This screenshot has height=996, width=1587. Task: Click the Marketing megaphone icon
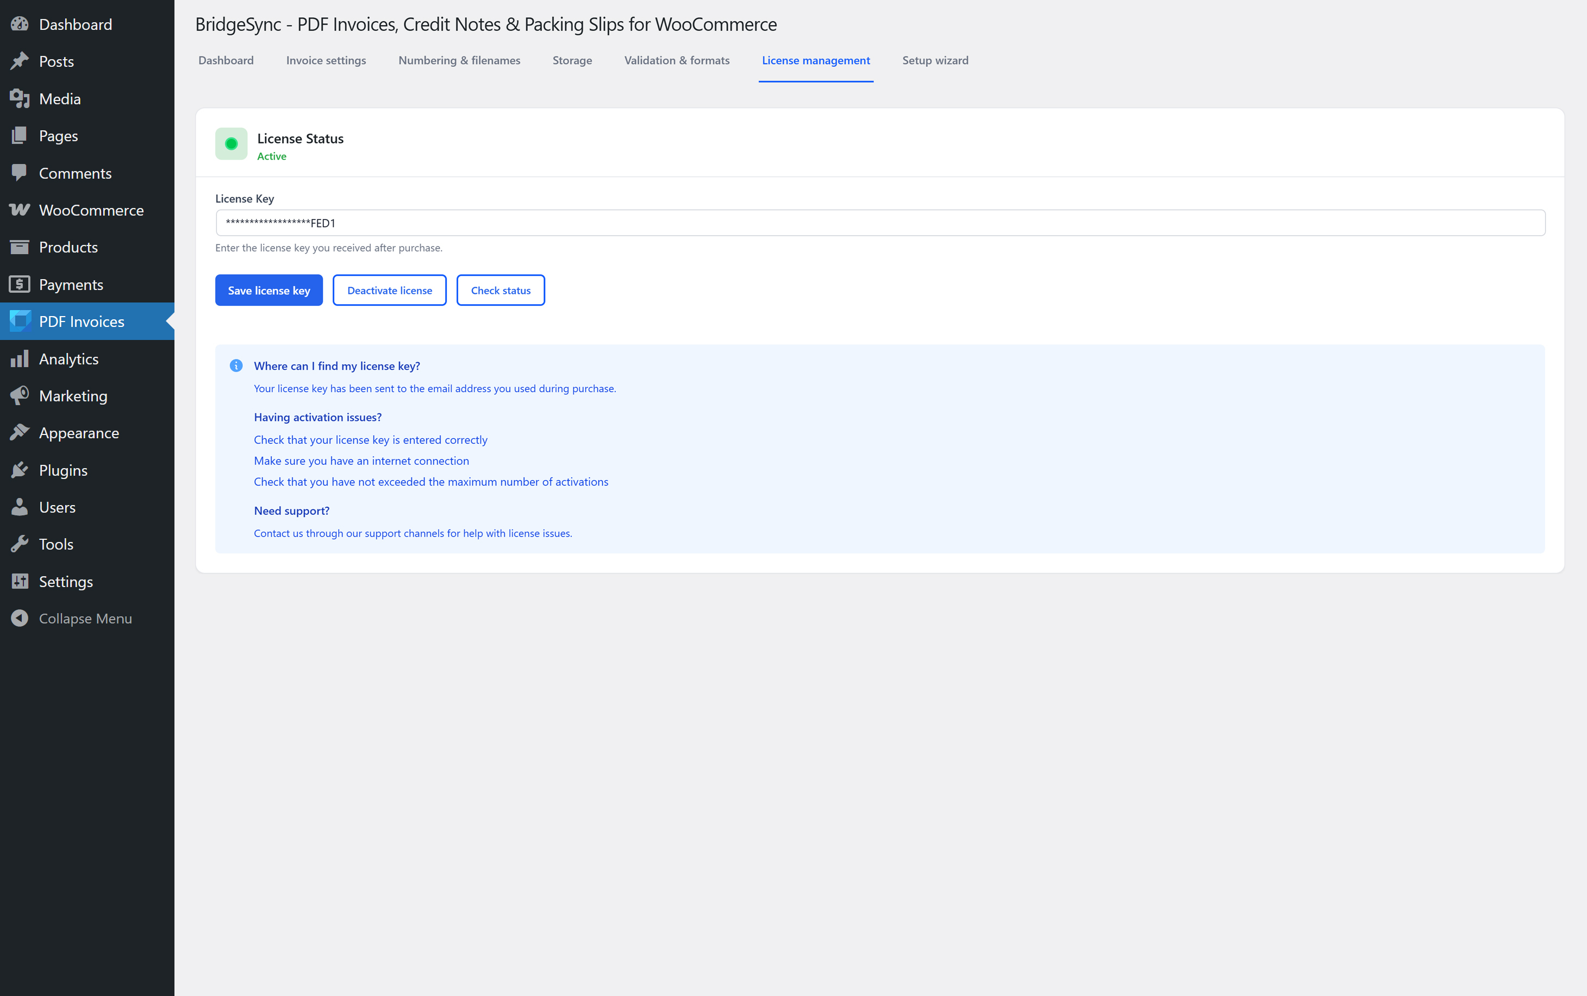tap(20, 396)
